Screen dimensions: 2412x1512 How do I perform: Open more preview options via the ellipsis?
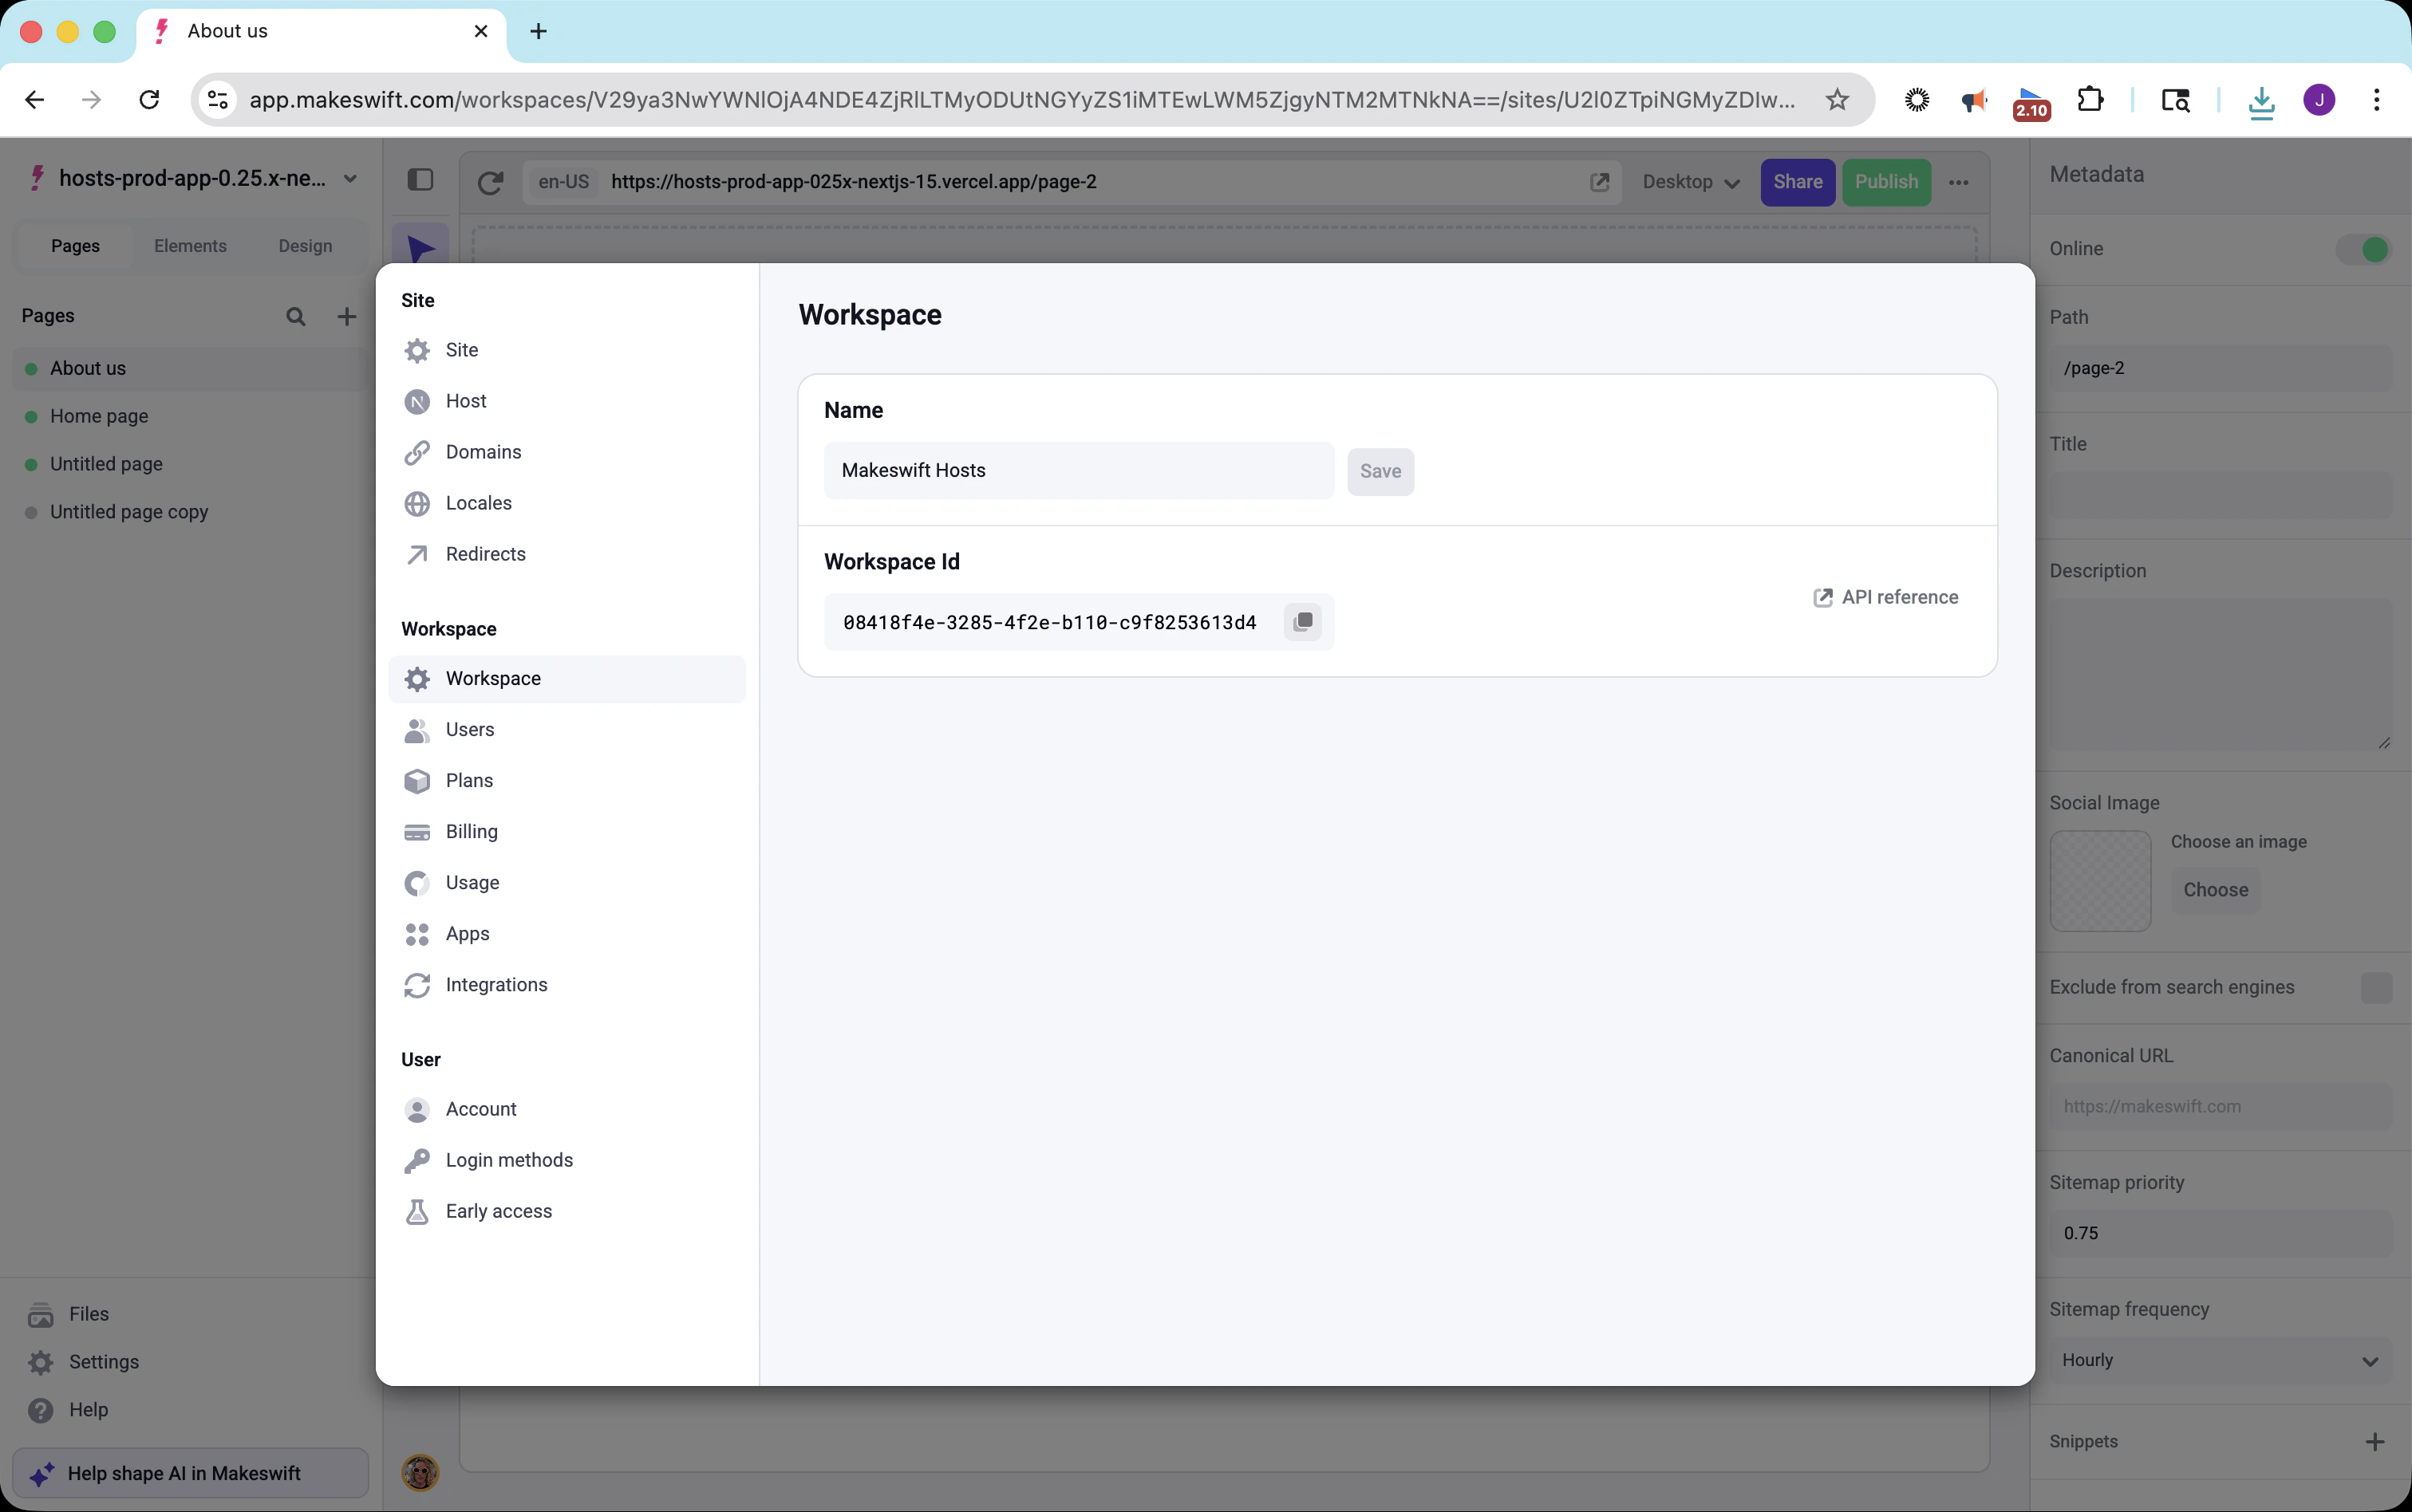(x=1959, y=182)
